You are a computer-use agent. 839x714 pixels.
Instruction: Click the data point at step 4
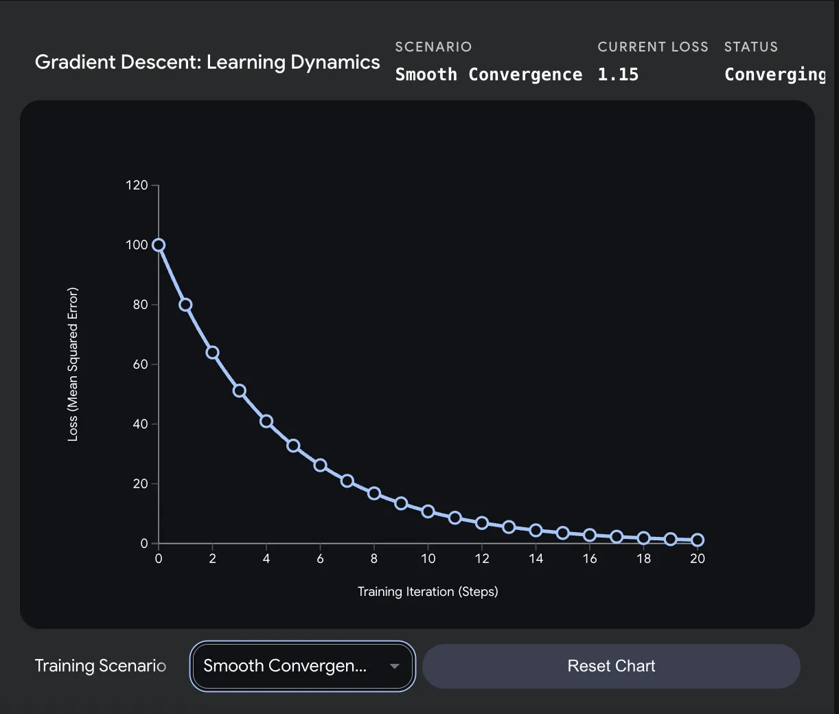266,422
